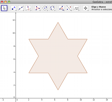The image size is (112, 102).
Task: Pick the Polygon tool
Action: click(37, 8)
